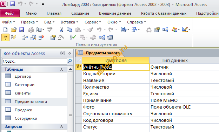Viewport: 219px width, 132px height.
Task: Click the Delete rows icon with red cross
Action: [41, 37]
